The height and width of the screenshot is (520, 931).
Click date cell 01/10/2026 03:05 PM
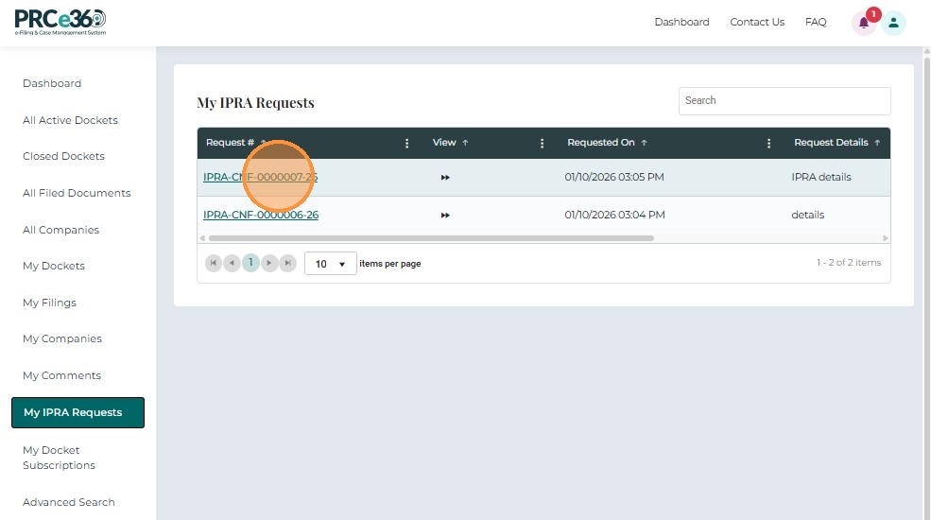(614, 177)
